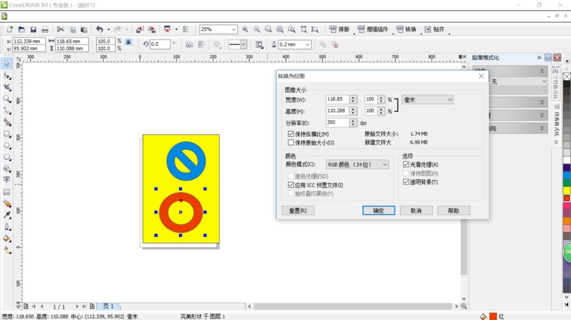Pick the Eyedropper tool
The width and height of the screenshot is (571, 320).
(x=6, y=215)
